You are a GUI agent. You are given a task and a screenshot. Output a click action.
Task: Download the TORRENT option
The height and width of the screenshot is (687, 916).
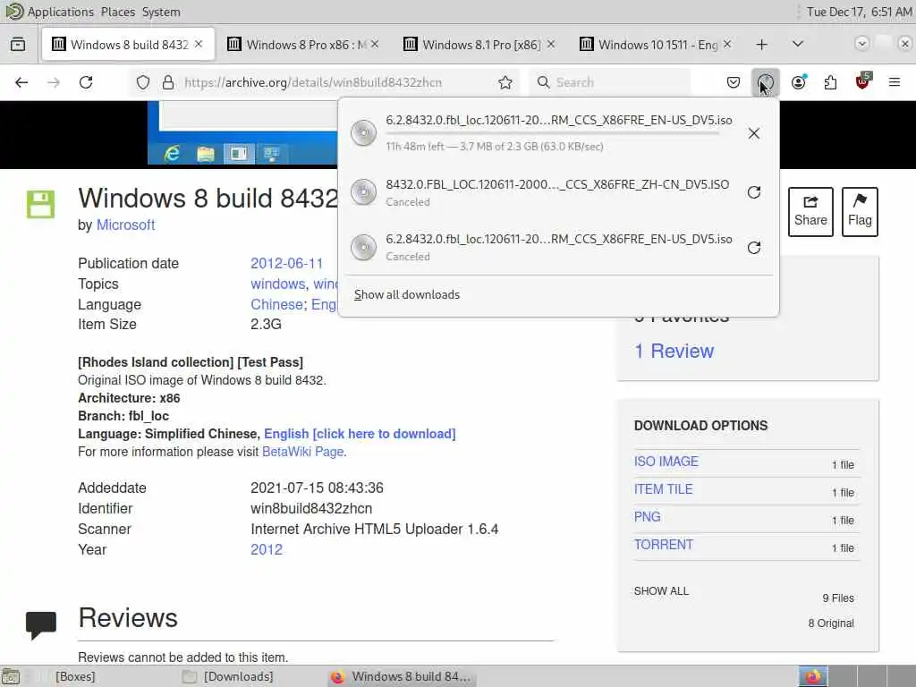click(664, 545)
